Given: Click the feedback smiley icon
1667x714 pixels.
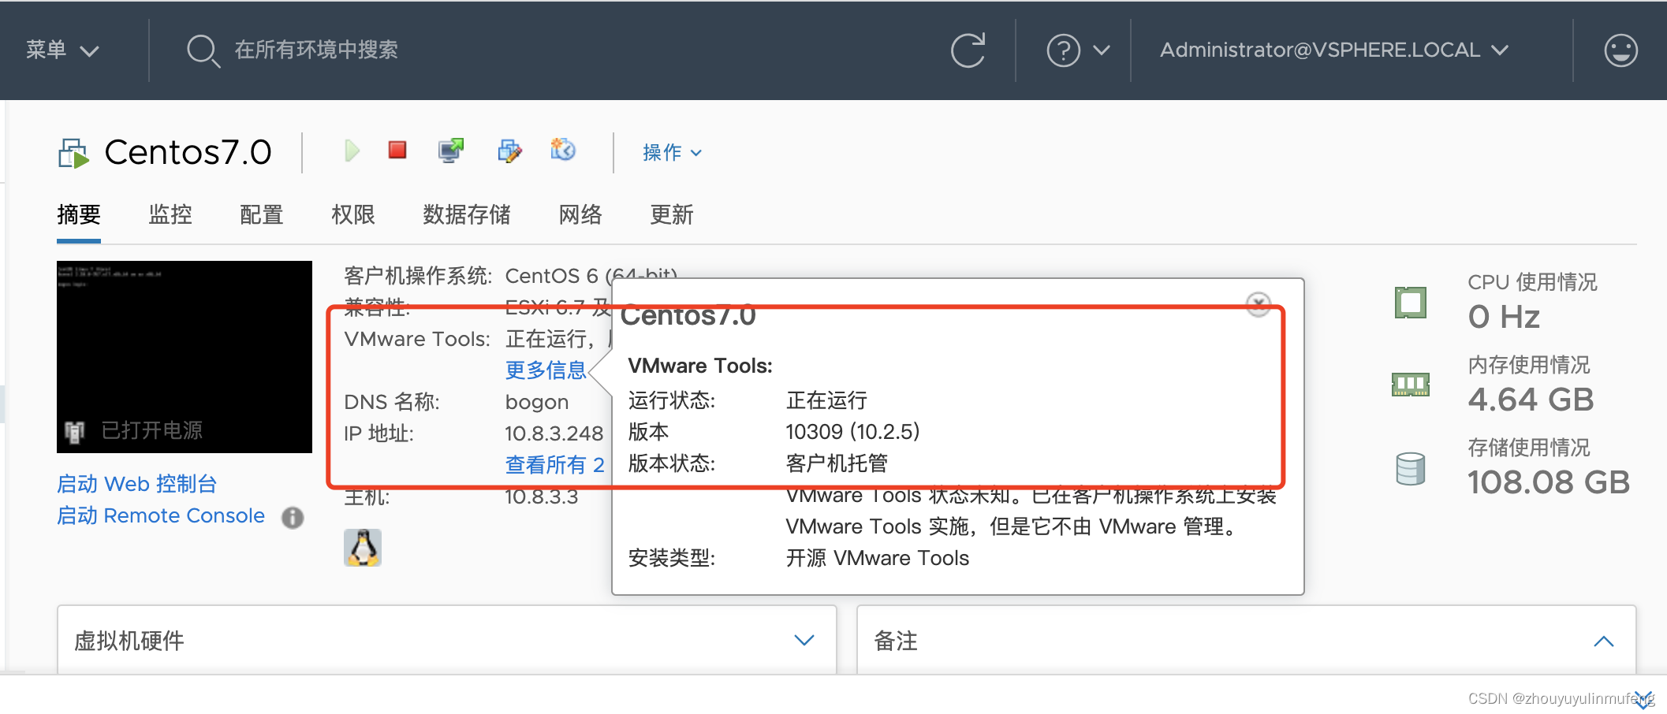Looking at the screenshot, I should pos(1620,50).
